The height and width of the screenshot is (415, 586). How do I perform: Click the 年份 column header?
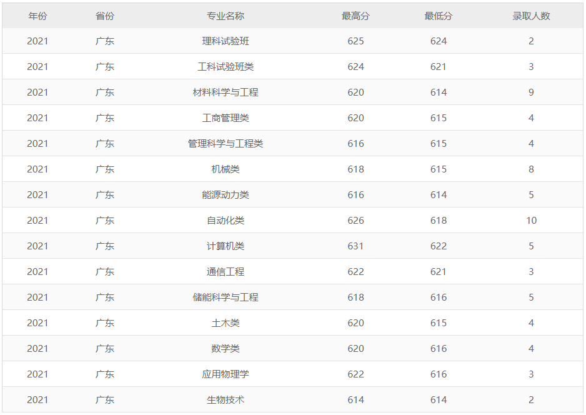click(x=37, y=16)
